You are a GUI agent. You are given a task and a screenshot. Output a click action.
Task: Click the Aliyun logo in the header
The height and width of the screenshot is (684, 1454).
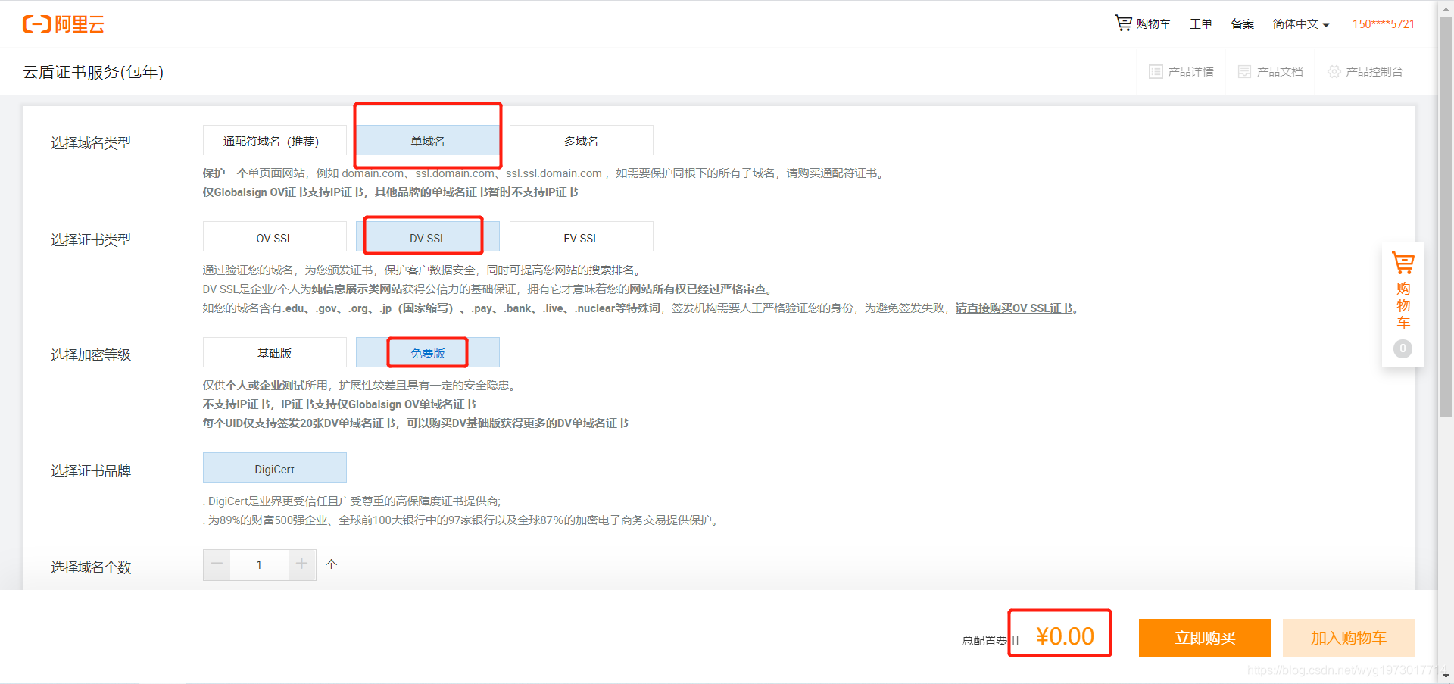coord(64,24)
